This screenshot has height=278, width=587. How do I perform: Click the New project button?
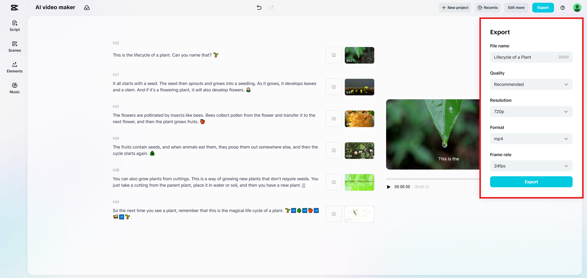point(455,8)
